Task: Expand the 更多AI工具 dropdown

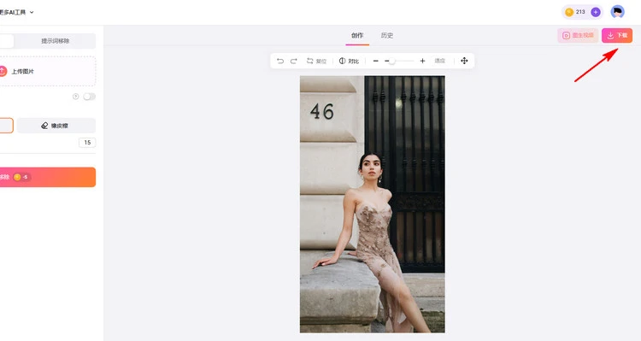Action: (x=15, y=12)
